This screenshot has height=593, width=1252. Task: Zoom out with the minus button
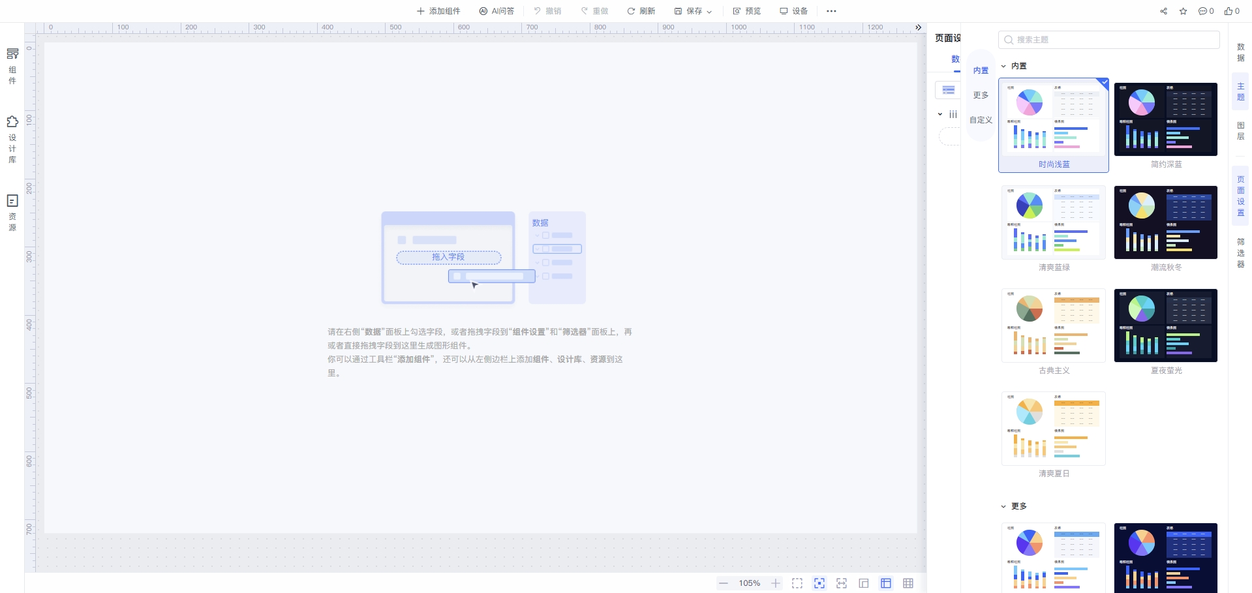point(724,583)
